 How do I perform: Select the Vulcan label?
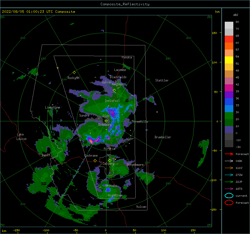141,207
